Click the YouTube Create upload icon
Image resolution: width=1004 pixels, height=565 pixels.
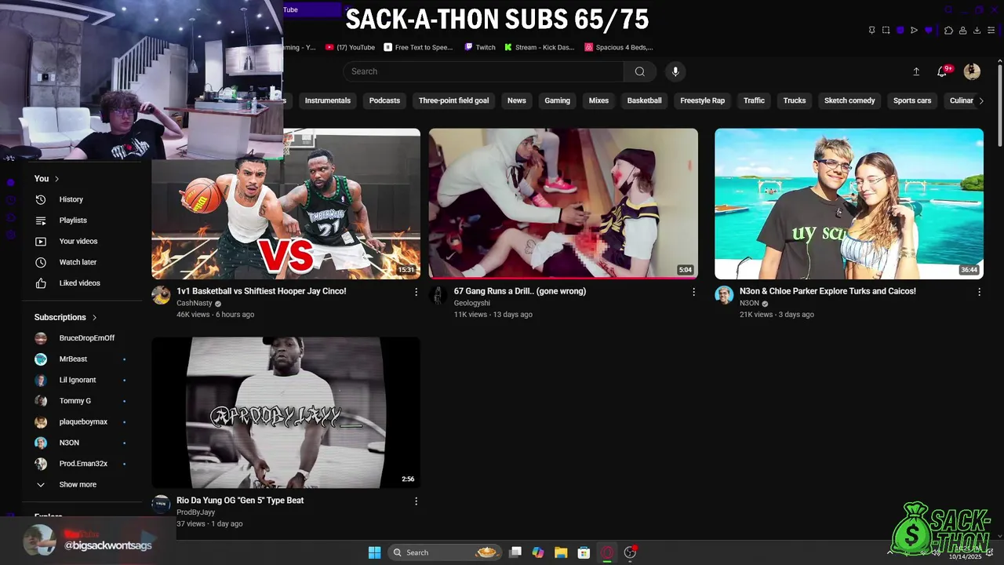click(916, 71)
